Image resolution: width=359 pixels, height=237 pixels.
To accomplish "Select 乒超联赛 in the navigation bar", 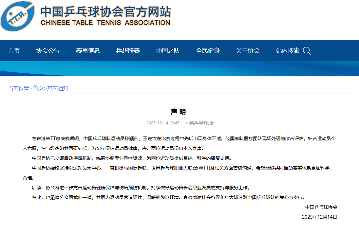I will tap(128, 51).
